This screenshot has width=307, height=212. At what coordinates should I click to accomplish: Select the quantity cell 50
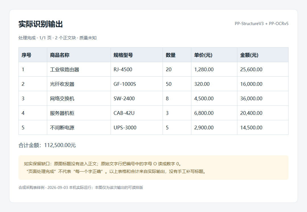coord(177,84)
